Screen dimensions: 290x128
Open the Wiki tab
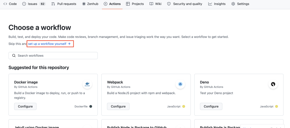click(155, 4)
